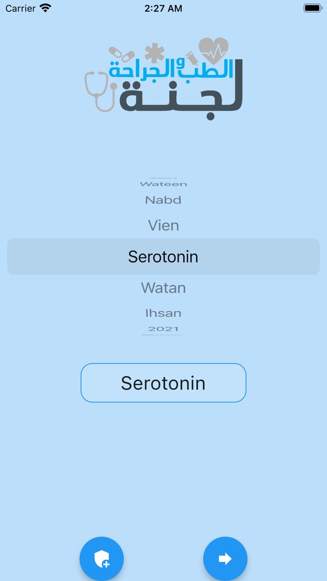Click the stethoscope icon in the logo
The width and height of the screenshot is (327, 581).
click(x=100, y=91)
